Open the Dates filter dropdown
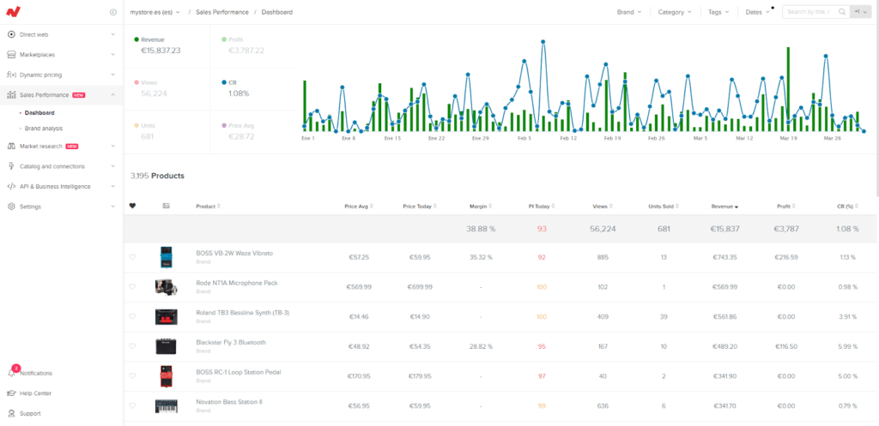 coord(757,12)
